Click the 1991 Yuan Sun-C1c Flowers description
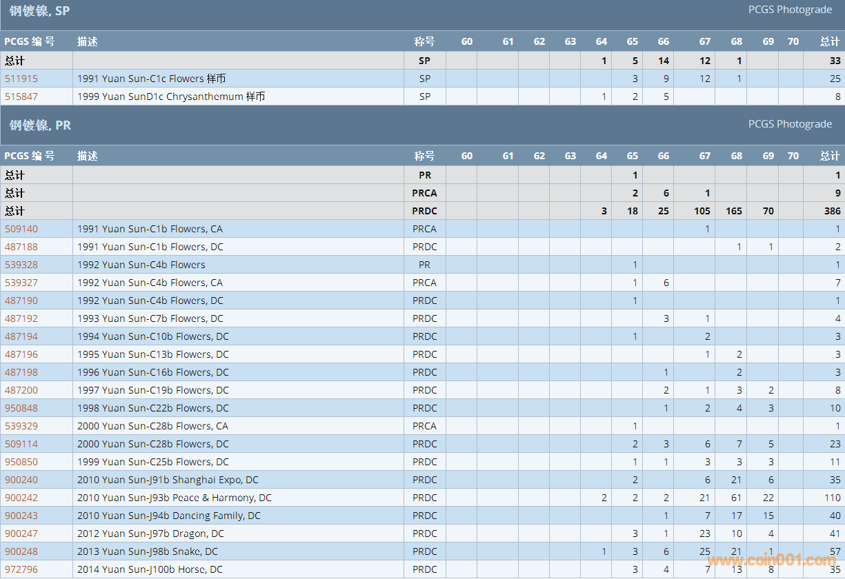This screenshot has width=845, height=579. (x=151, y=79)
